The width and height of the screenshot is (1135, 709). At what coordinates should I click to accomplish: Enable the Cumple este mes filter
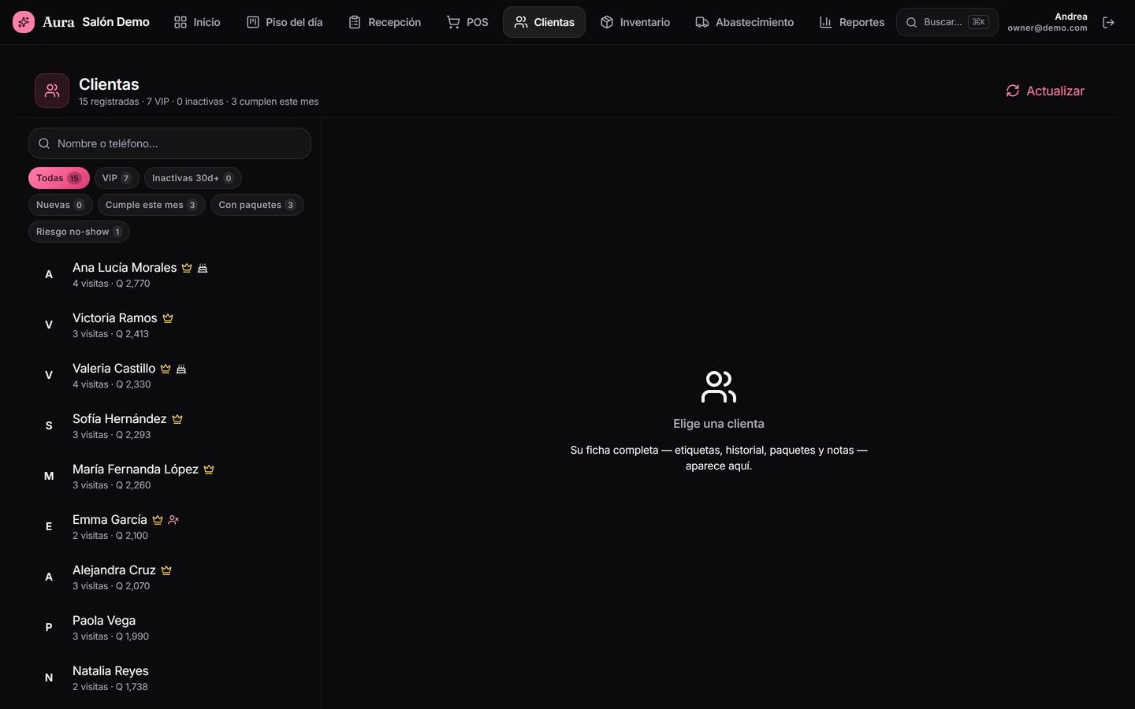click(151, 205)
